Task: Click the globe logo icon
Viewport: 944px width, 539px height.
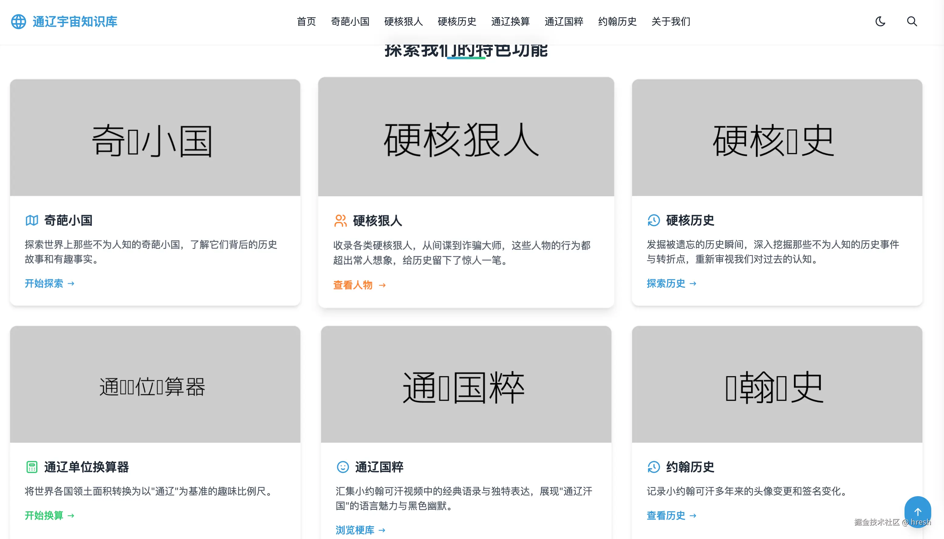Action: [x=19, y=22]
